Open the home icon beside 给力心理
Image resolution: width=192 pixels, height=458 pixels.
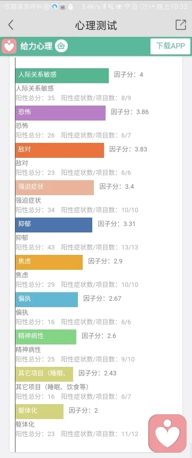(x=61, y=46)
